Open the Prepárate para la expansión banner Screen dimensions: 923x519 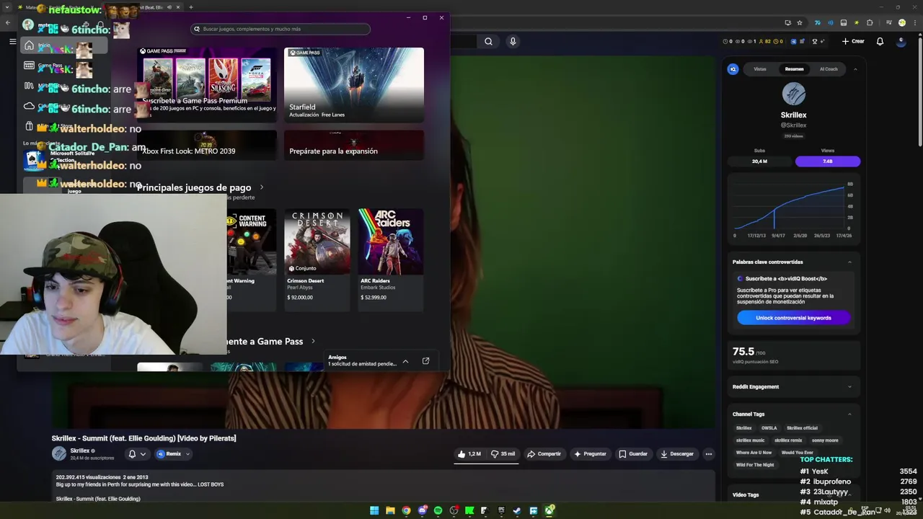pyautogui.click(x=354, y=145)
